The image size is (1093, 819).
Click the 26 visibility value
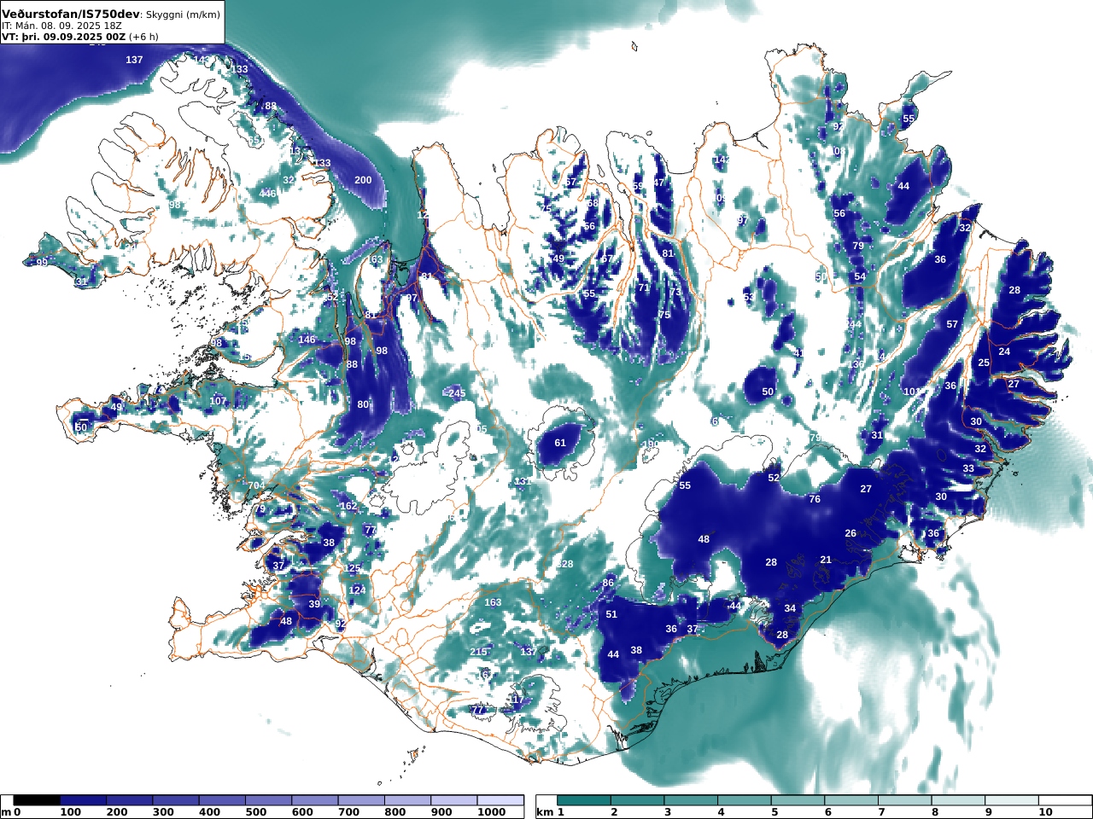[850, 533]
